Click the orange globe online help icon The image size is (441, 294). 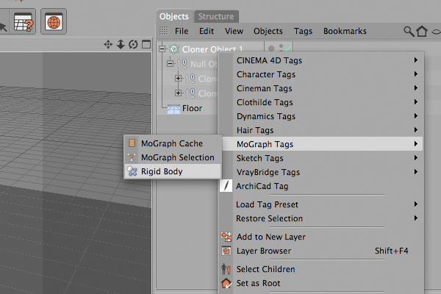coord(54,21)
